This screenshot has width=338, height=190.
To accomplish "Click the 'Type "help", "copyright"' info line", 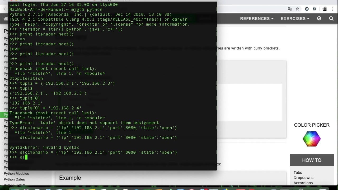I will click(x=99, y=24).
